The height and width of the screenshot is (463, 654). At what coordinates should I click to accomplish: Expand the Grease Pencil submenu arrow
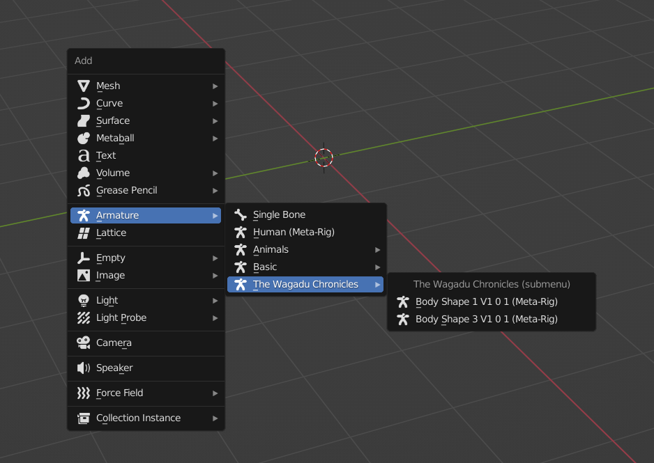click(x=215, y=191)
